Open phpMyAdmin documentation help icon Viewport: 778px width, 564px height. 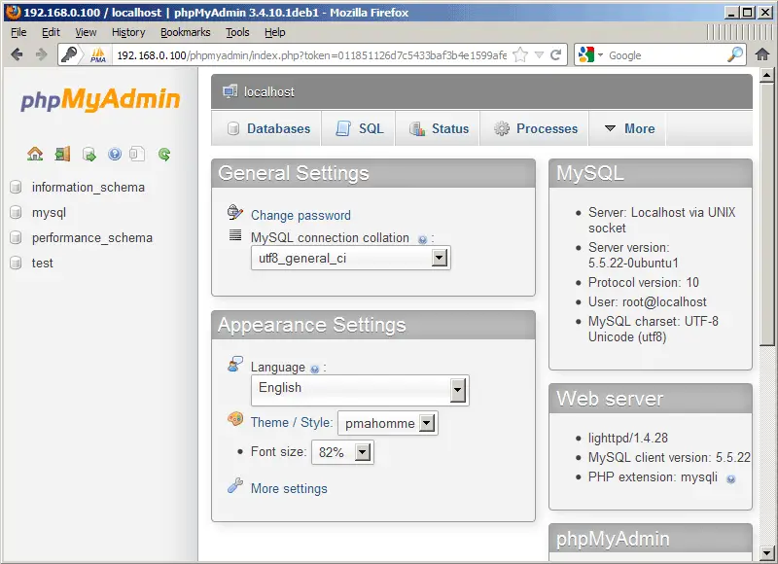115,155
